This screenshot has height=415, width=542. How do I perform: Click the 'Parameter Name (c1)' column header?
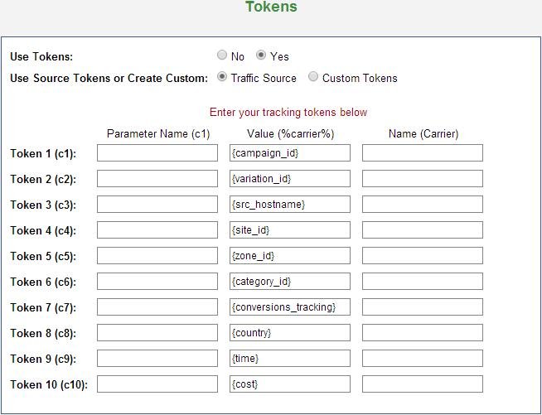158,133
